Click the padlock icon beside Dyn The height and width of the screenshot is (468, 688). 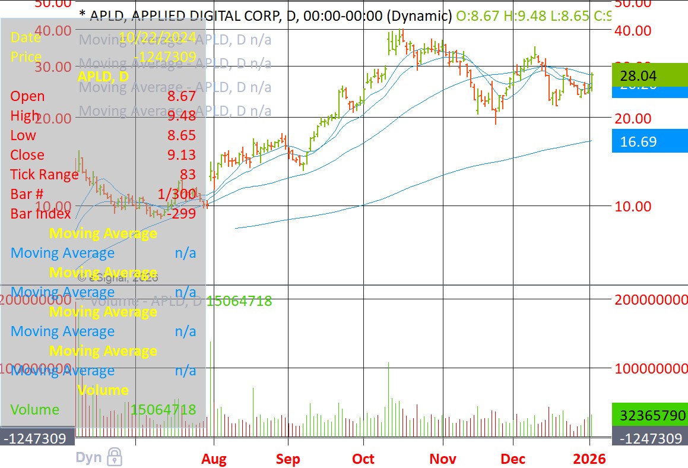(115, 457)
